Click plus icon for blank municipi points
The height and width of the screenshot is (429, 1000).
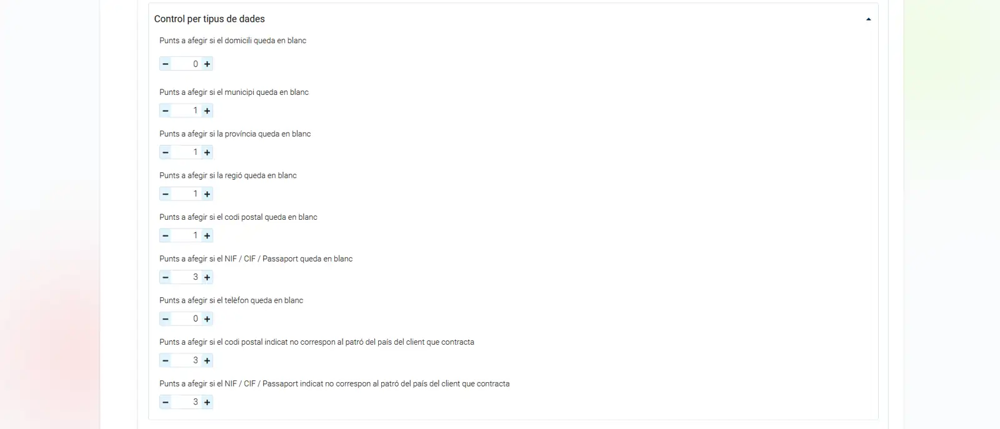click(207, 111)
